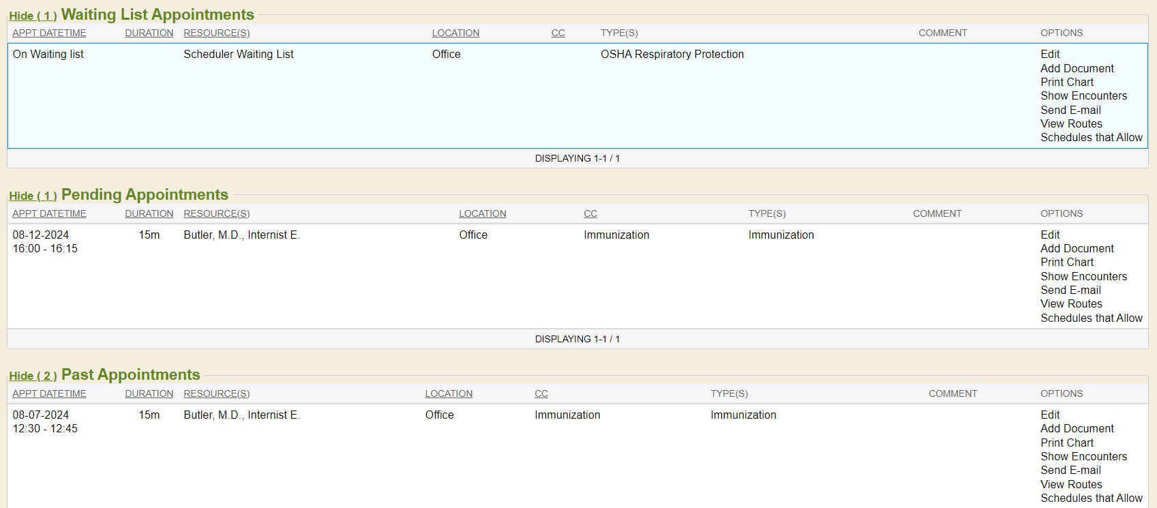View Routes for the pending appointment
Viewport: 1157px width, 508px height.
click(1070, 303)
